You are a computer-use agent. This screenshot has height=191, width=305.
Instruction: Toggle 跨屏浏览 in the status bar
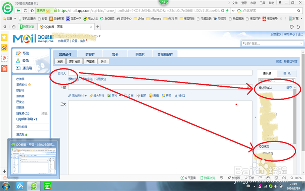coord(208,178)
